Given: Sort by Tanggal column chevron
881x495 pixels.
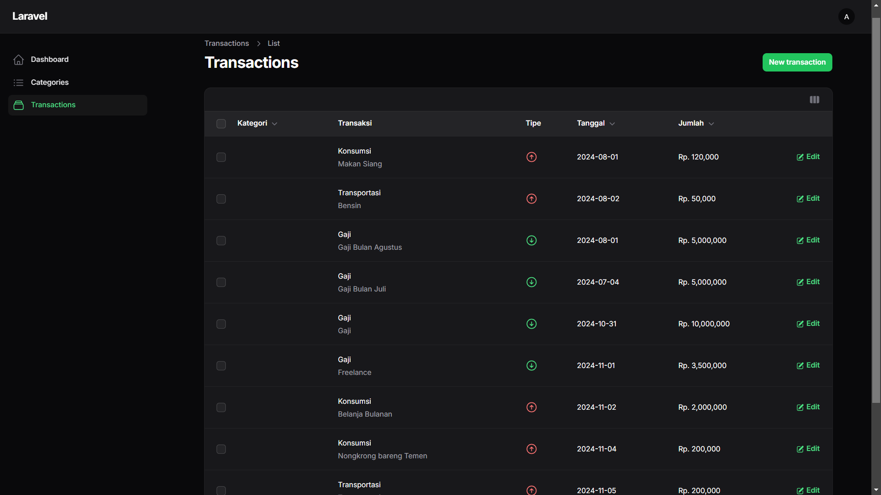Looking at the screenshot, I should tap(612, 124).
